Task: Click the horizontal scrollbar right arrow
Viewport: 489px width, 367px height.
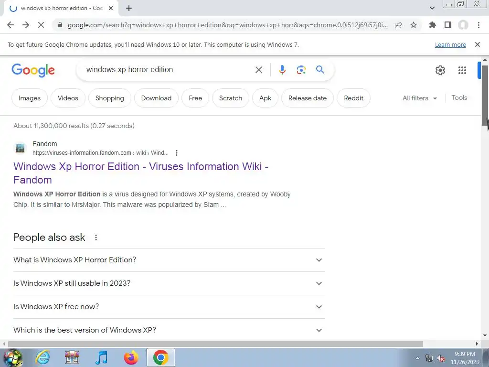Action: pos(477,344)
